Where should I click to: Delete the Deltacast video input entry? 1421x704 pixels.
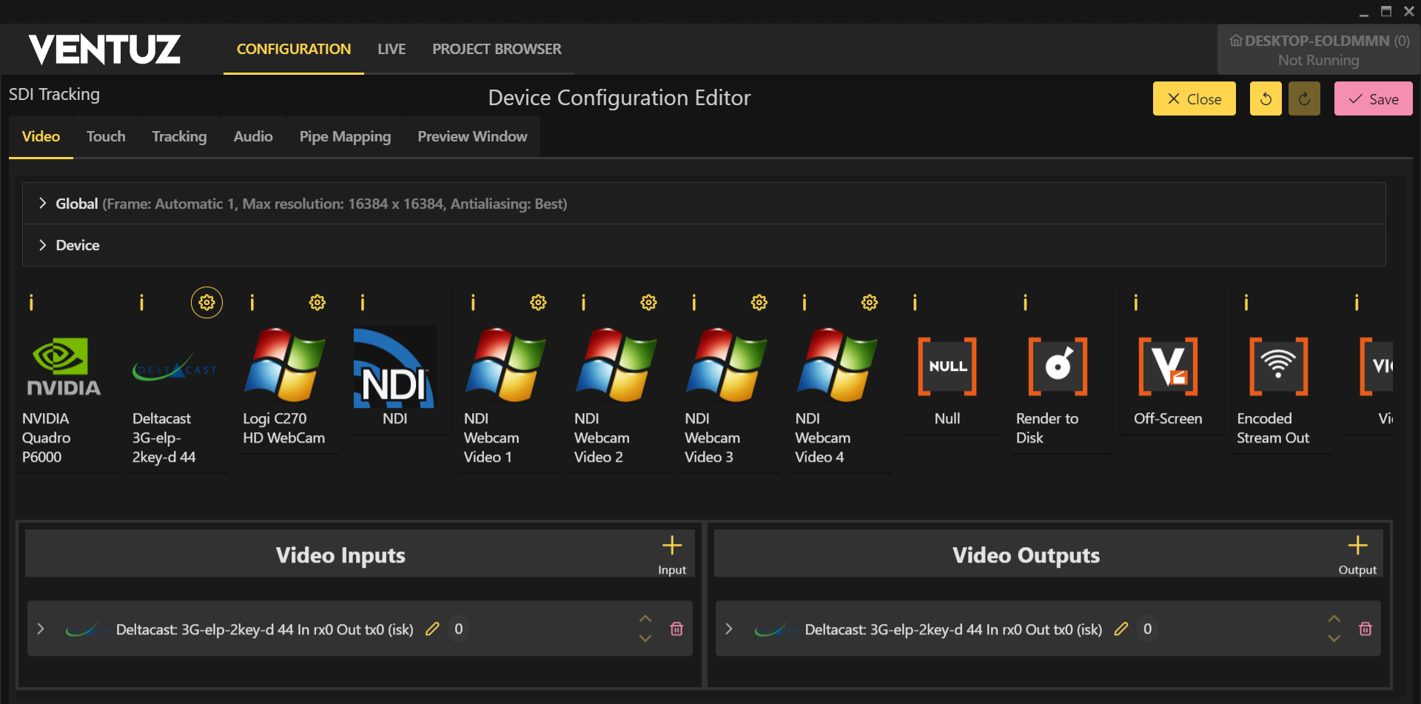coord(676,629)
